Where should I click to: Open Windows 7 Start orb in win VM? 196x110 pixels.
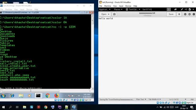click(x=3, y=96)
